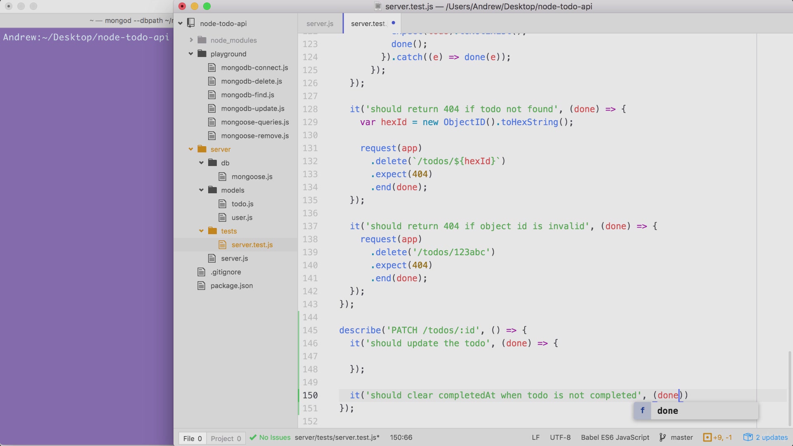This screenshot has height=446, width=793.
Task: Click file icon next to .gitignore
Action: coord(202,272)
